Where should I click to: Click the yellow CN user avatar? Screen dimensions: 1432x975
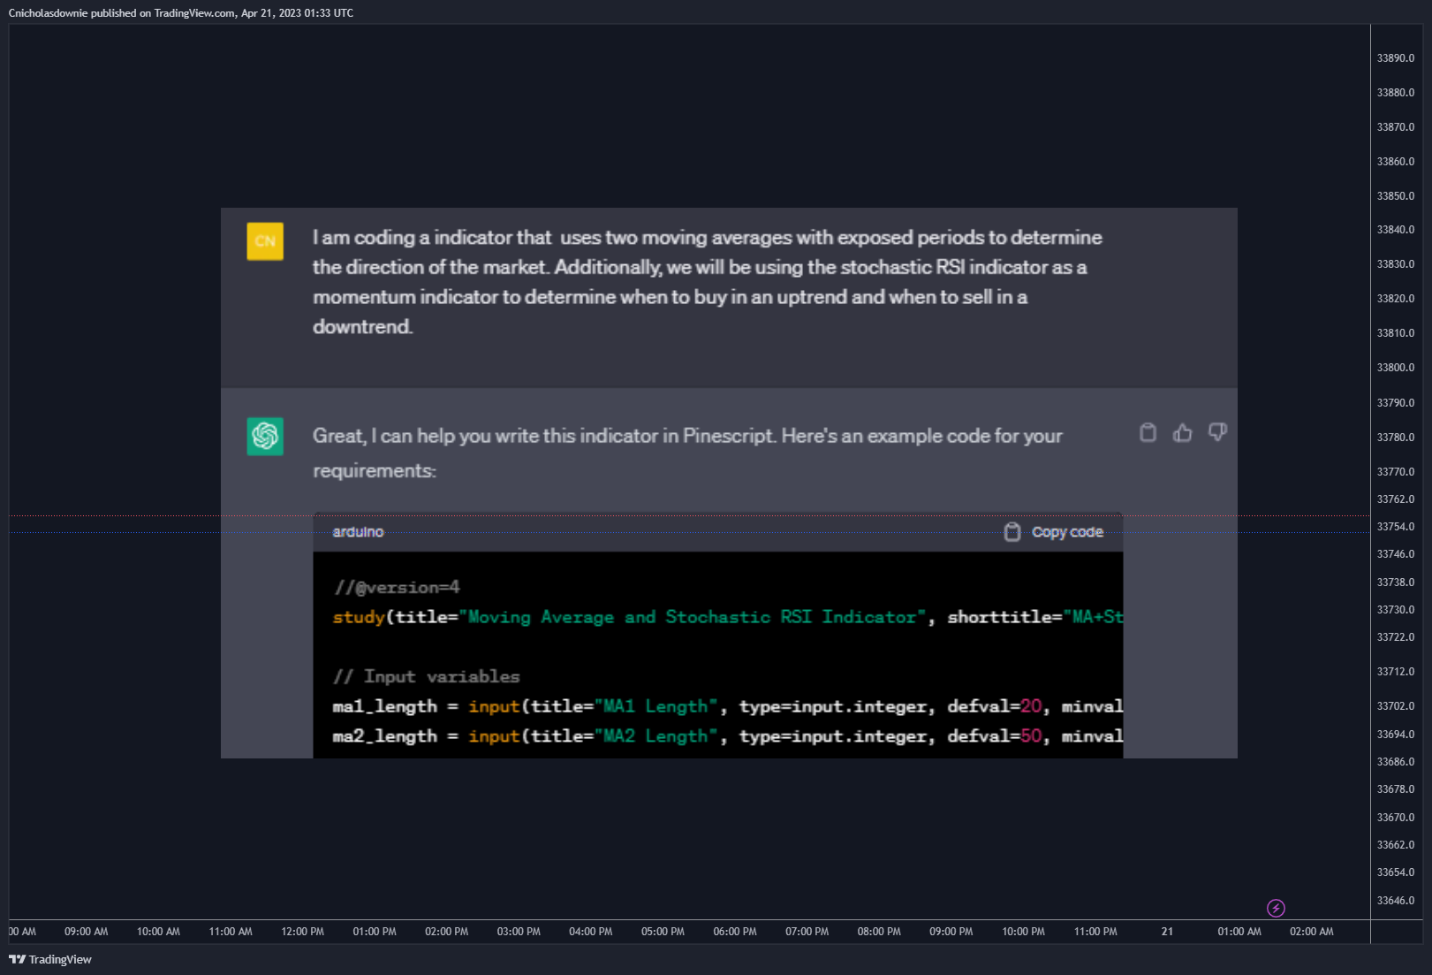(x=265, y=241)
